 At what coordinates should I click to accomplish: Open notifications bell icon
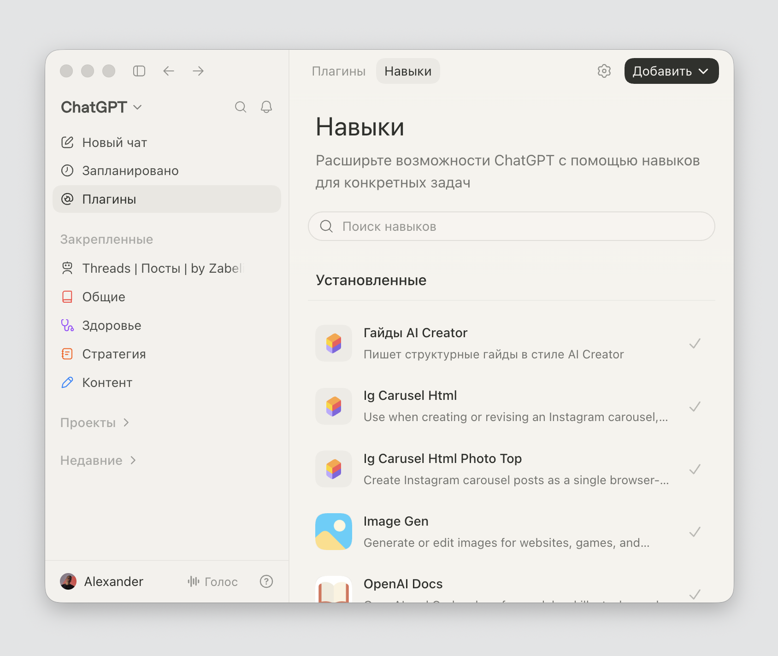266,107
